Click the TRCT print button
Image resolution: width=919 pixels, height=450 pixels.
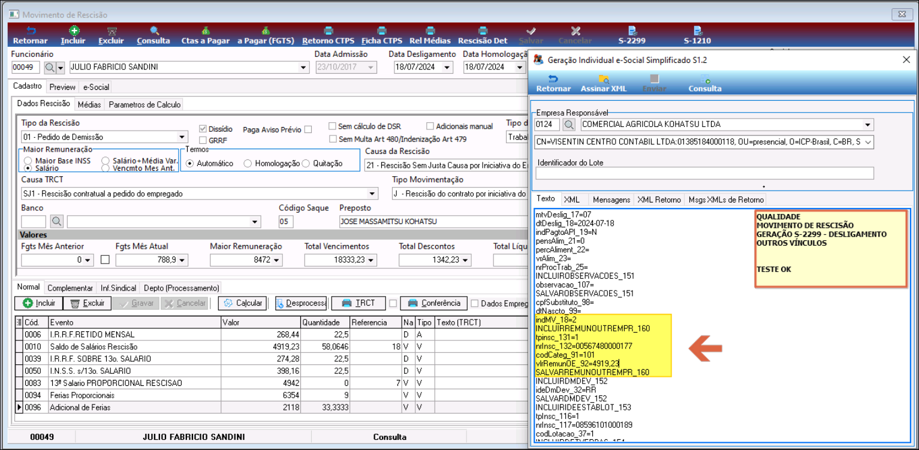pos(358,303)
